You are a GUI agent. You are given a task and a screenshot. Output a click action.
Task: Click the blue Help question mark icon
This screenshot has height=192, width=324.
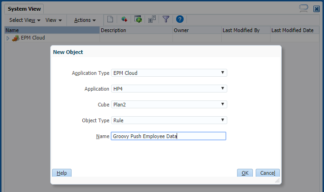click(180, 20)
